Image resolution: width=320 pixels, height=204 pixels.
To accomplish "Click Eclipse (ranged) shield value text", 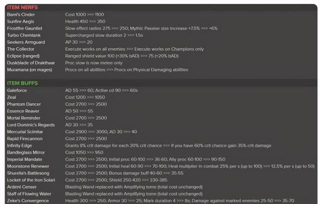I will point(122,56).
